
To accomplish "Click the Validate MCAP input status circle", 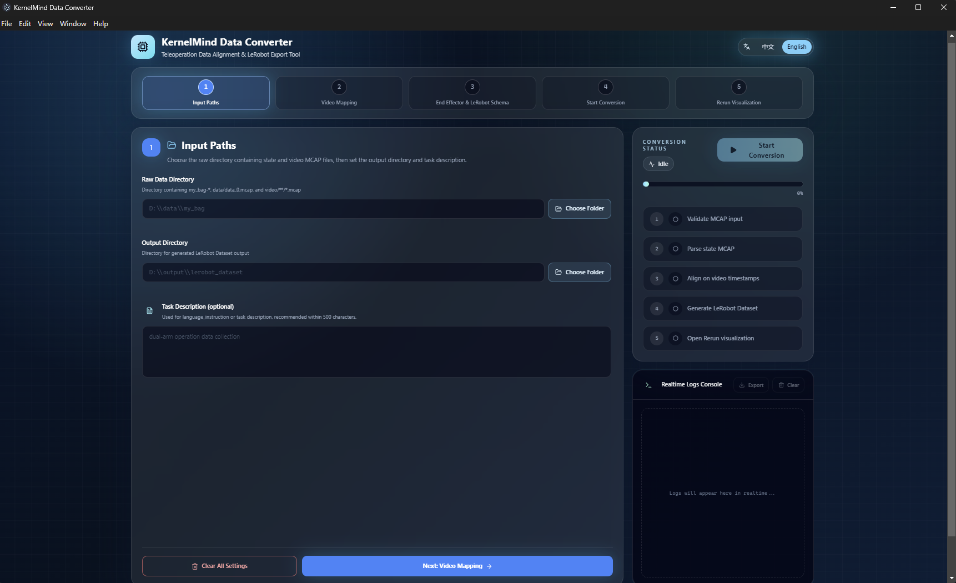I will pos(676,219).
